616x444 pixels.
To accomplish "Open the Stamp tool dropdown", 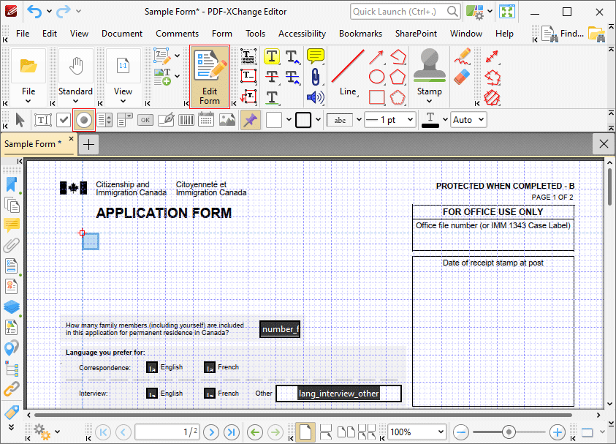I will pyautogui.click(x=429, y=102).
